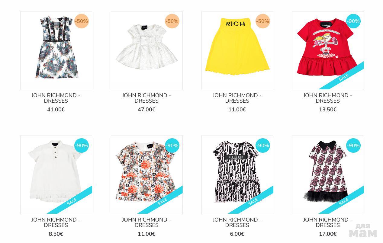Click the -90% badge on the logo print dress
This screenshot has height=243, width=383.
(262, 145)
